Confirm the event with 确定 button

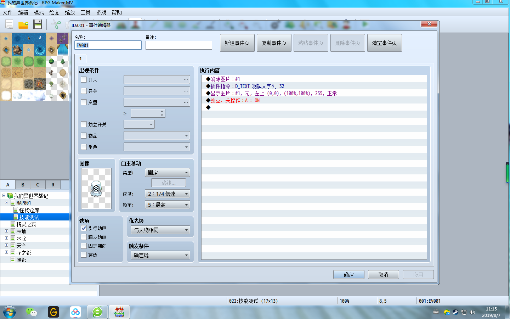pos(349,275)
